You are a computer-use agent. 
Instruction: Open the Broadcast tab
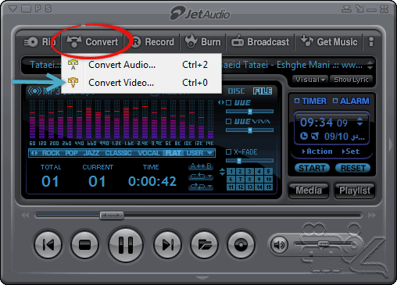click(x=260, y=42)
